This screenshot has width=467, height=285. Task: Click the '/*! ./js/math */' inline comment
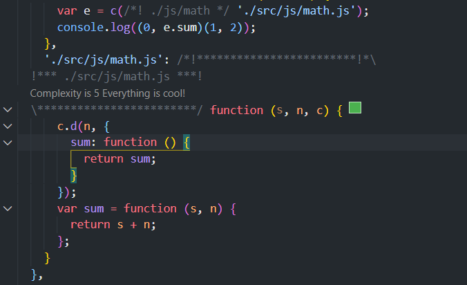(177, 11)
